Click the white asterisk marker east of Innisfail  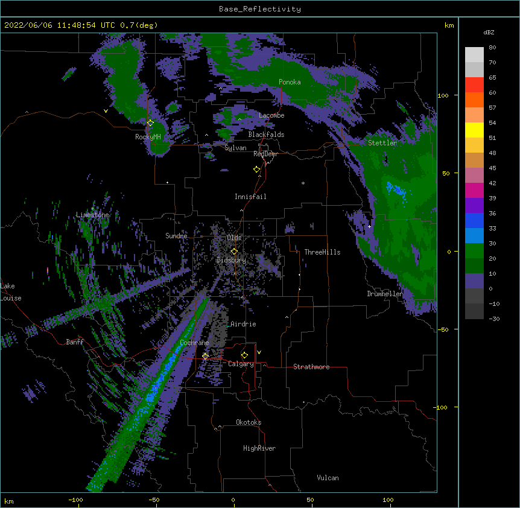pyautogui.click(x=303, y=183)
